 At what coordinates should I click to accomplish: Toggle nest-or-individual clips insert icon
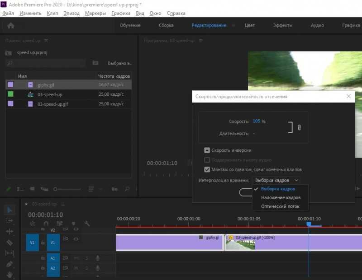(32, 223)
